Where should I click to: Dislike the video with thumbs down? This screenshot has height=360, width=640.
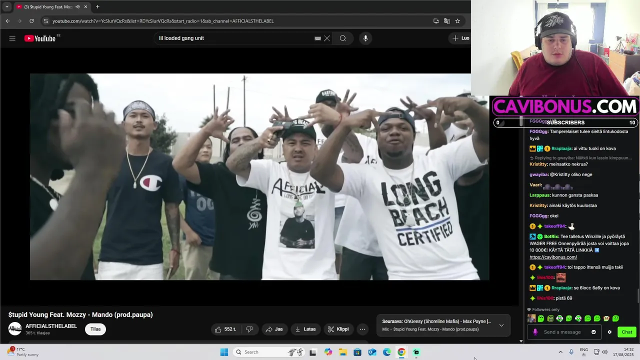pyautogui.click(x=249, y=329)
